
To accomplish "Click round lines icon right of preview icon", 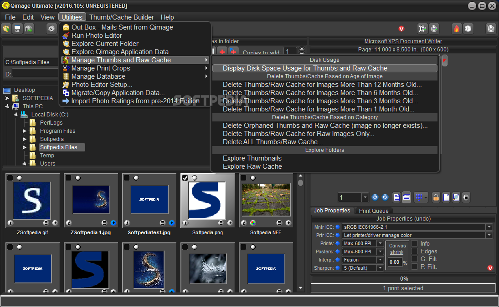I will (466, 197).
